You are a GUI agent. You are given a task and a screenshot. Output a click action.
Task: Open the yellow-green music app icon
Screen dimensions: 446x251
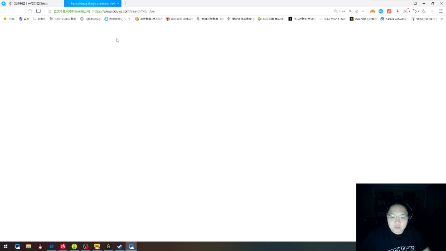74,247
